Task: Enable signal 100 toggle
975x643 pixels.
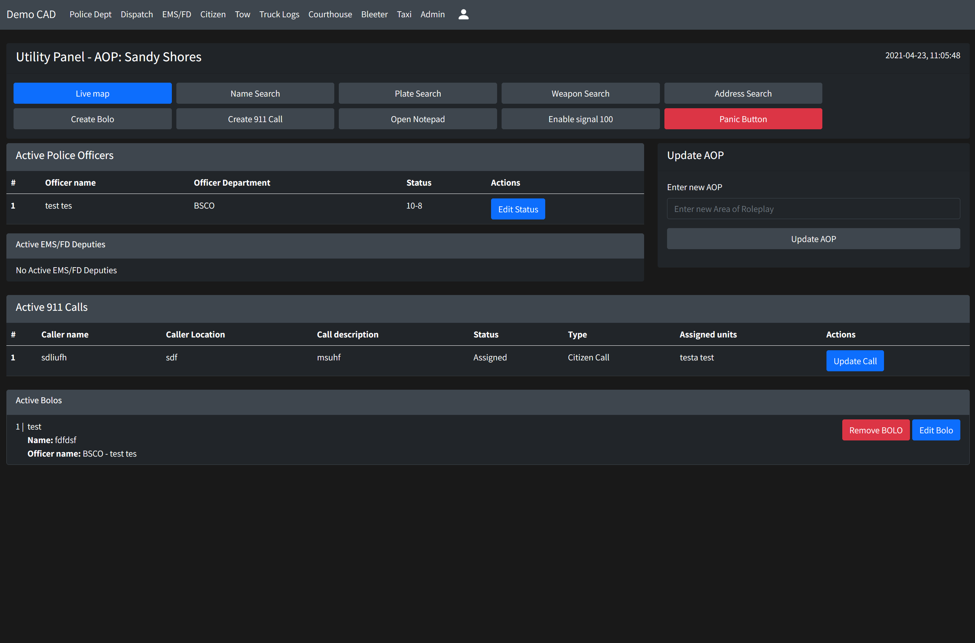Action: [x=580, y=119]
